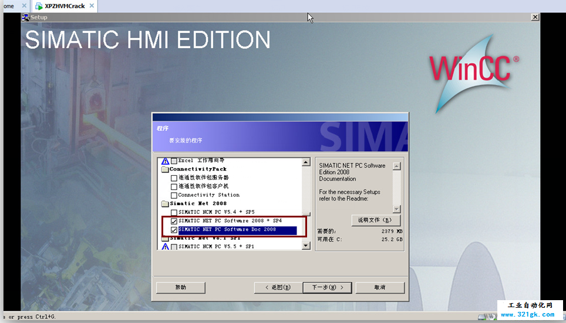
Task: Click warning icon beside Excel 工作簿向导
Action: click(165, 161)
